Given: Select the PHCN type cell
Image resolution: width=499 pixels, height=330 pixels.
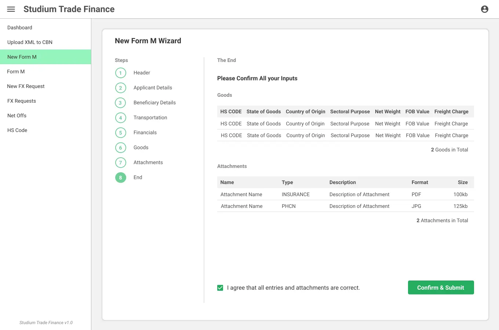Looking at the screenshot, I should pos(289,206).
